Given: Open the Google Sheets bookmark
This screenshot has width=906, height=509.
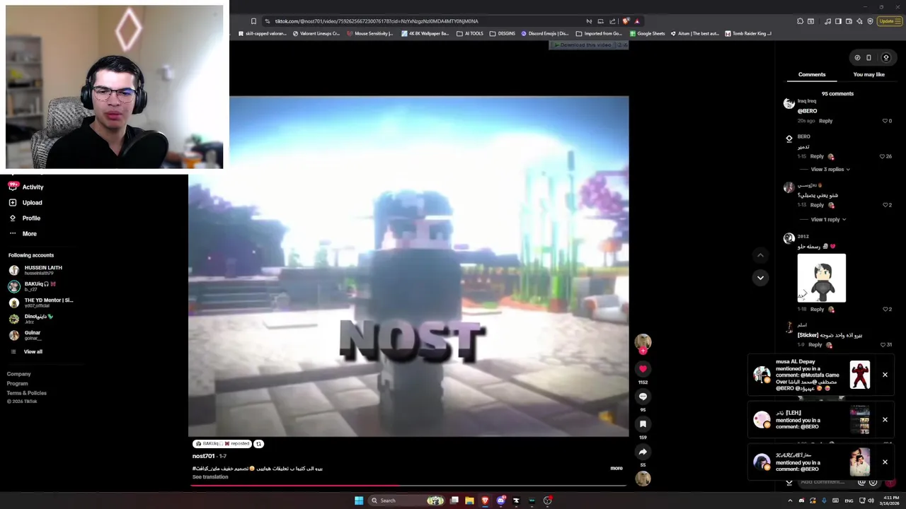Looking at the screenshot, I should click(647, 33).
